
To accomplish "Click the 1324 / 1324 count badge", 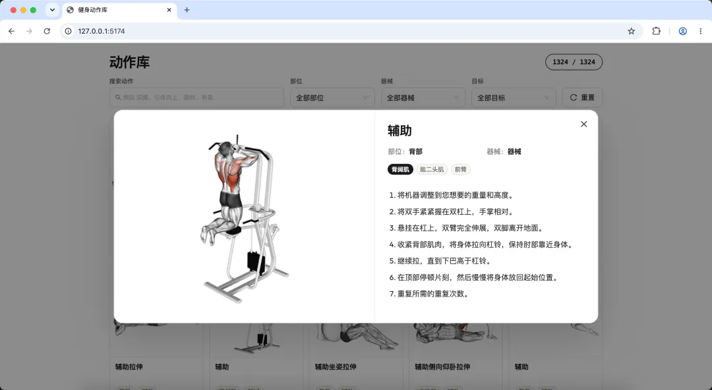I will pyautogui.click(x=574, y=62).
